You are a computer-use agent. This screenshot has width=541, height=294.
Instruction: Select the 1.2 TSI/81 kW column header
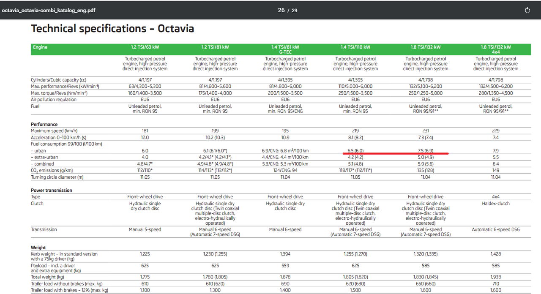(x=215, y=47)
